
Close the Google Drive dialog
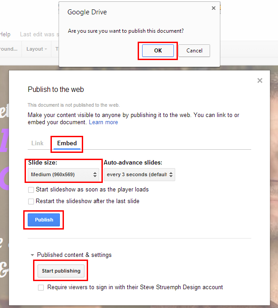214,8
